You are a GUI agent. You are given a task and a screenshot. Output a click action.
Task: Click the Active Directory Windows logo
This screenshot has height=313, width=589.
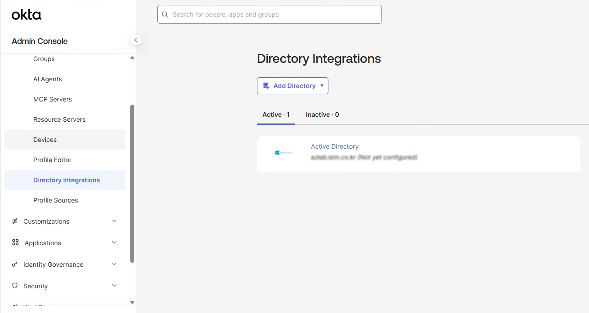point(284,153)
